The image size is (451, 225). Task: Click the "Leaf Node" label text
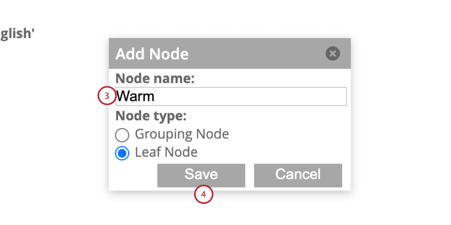pos(166,152)
